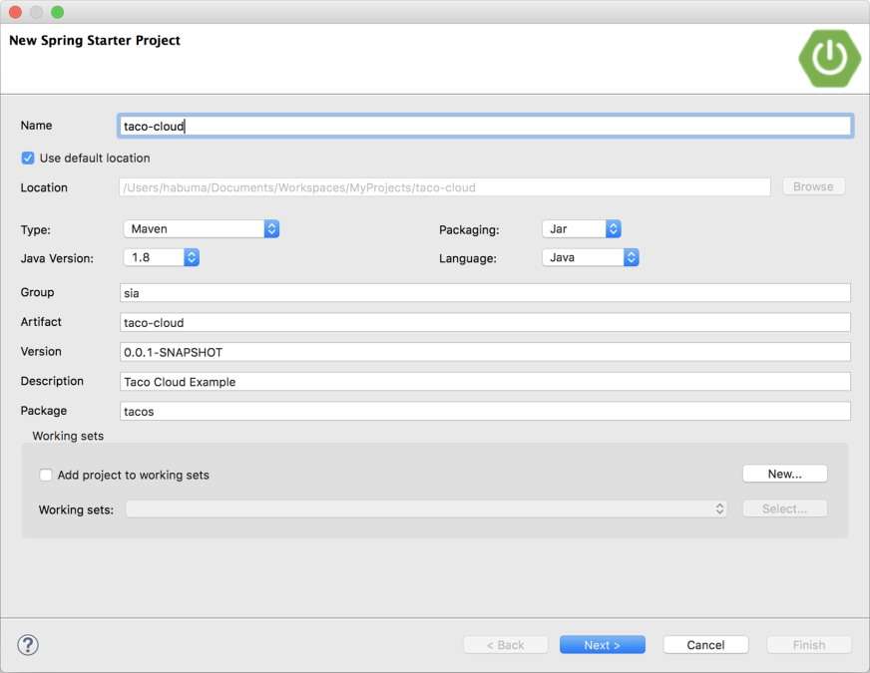Image resolution: width=870 pixels, height=673 pixels.
Task: Click the Description field Taco Cloud Example
Action: click(x=485, y=382)
